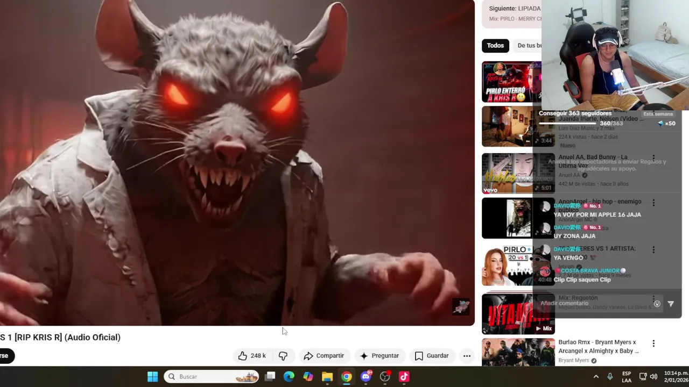Screen dimensions: 689x387
Task: Open Anuel AA, Bad Bunny video title
Action: click(593, 161)
